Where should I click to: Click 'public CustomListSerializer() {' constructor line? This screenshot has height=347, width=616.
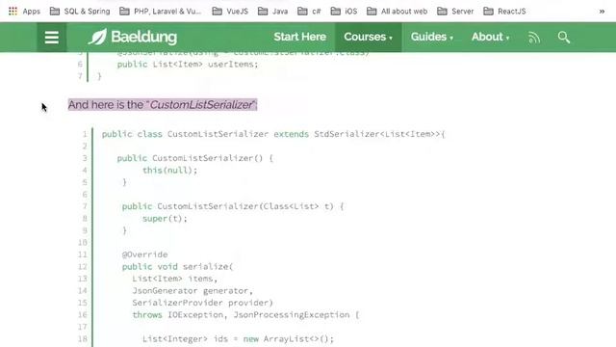[x=194, y=158]
